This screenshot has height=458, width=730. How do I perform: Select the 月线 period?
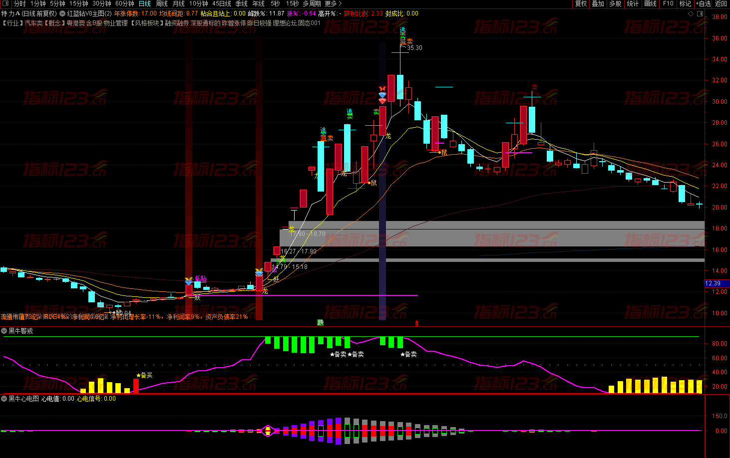pos(178,3)
